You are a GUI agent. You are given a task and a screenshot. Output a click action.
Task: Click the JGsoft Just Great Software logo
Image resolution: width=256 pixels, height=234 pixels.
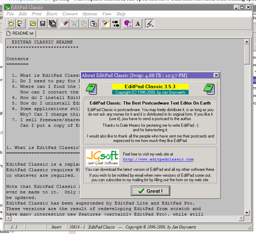click(102, 158)
